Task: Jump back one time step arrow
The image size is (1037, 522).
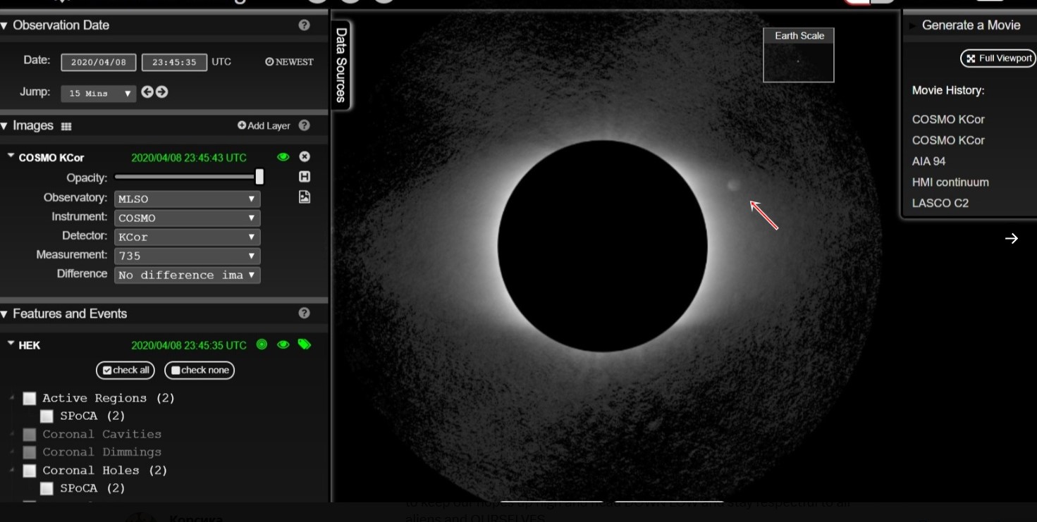Action: [147, 92]
